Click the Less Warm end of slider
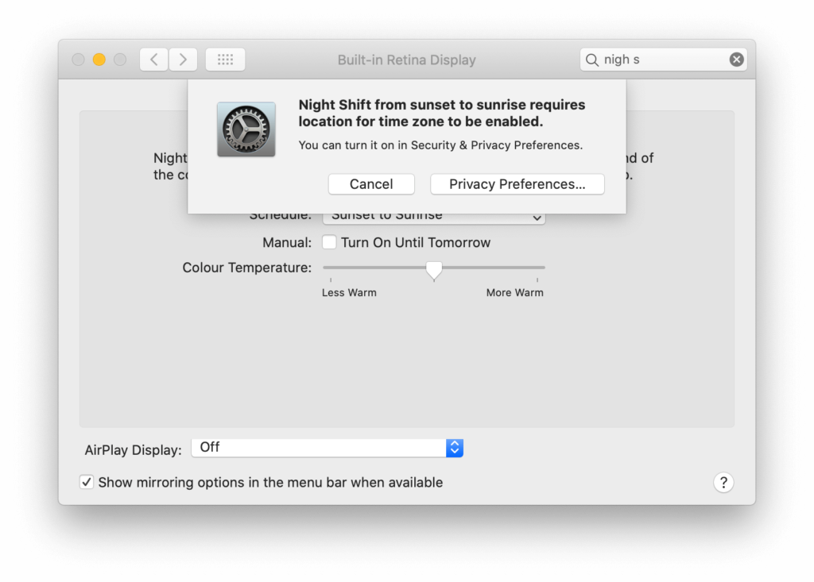This screenshot has width=814, height=582. 331,268
